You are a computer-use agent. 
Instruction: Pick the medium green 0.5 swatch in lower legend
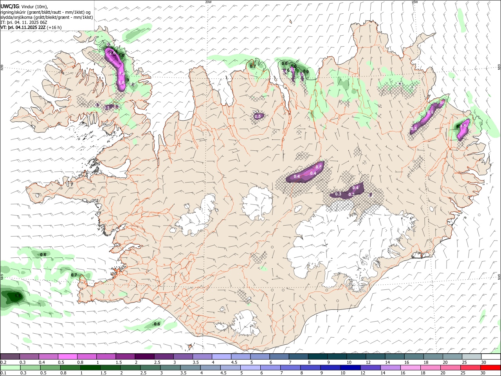pos(50,368)
